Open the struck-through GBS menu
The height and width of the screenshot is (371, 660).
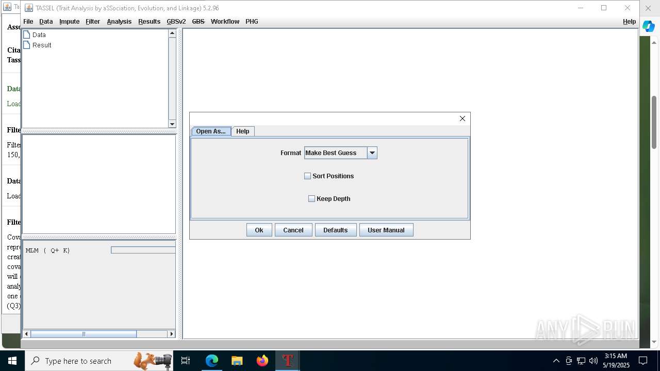tap(199, 21)
